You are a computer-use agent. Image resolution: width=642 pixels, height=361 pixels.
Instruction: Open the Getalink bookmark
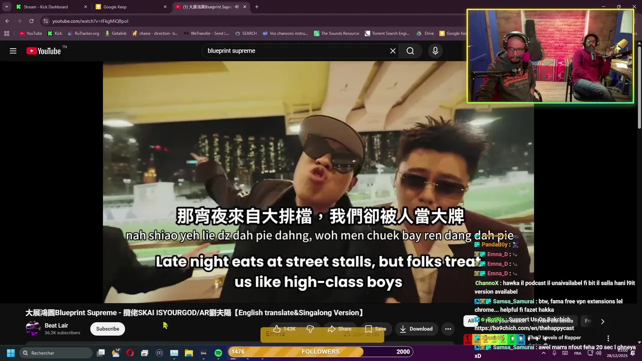coord(115,34)
